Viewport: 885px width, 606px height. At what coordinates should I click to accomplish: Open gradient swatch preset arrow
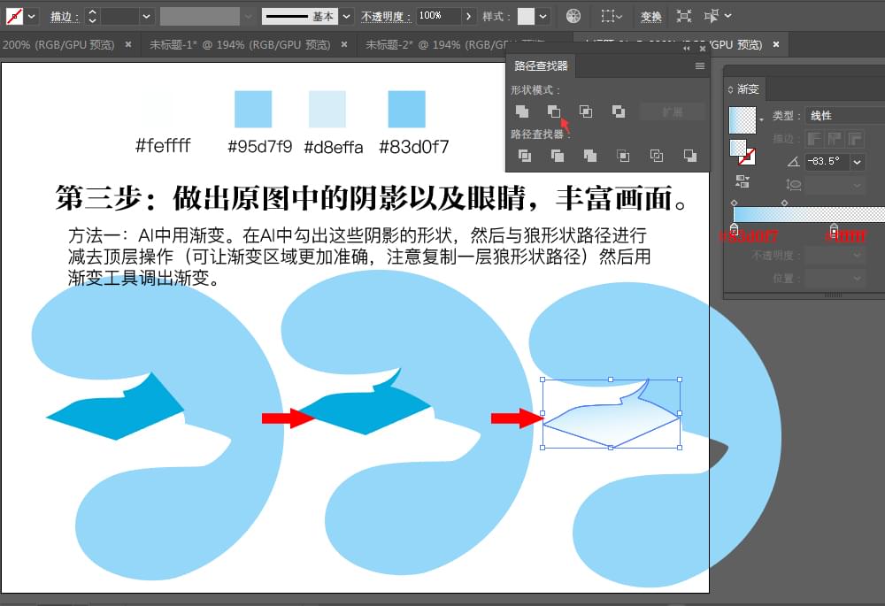761,119
